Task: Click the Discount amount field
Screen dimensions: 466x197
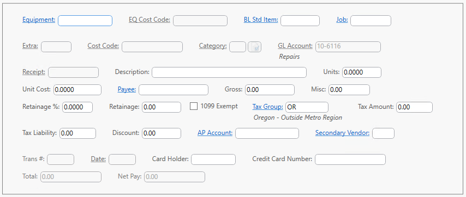Action: coord(162,133)
